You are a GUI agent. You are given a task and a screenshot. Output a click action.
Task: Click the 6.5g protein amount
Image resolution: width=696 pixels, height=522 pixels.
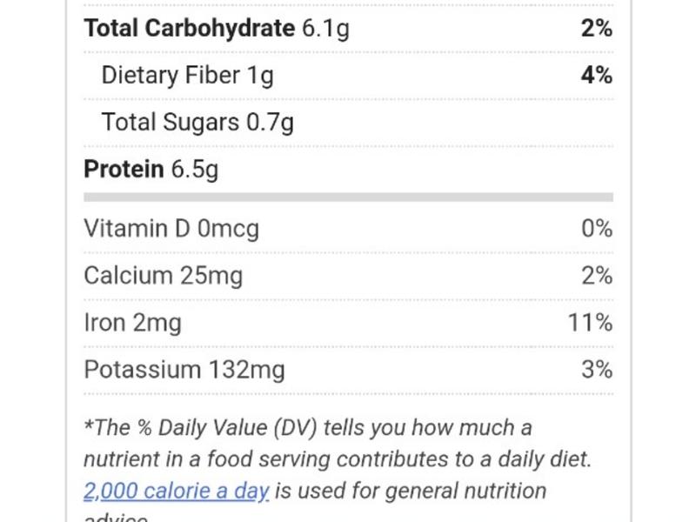(x=194, y=169)
